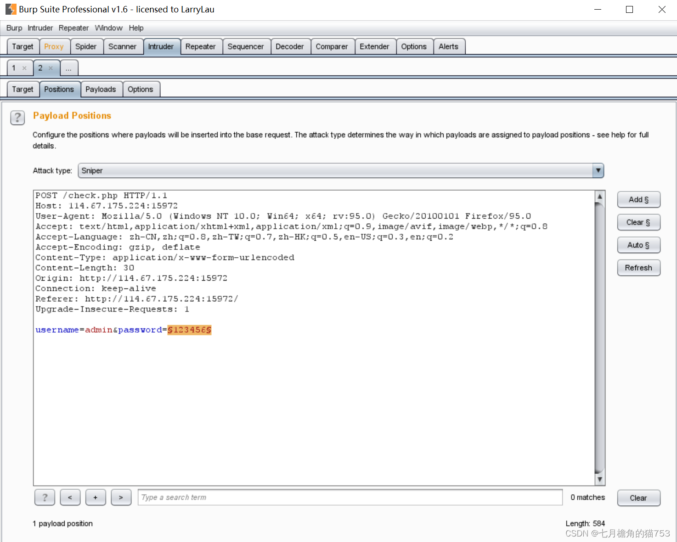
Task: Click the 'Upgrade-Insecure-Requests: 1' header line
Action: click(x=113, y=309)
